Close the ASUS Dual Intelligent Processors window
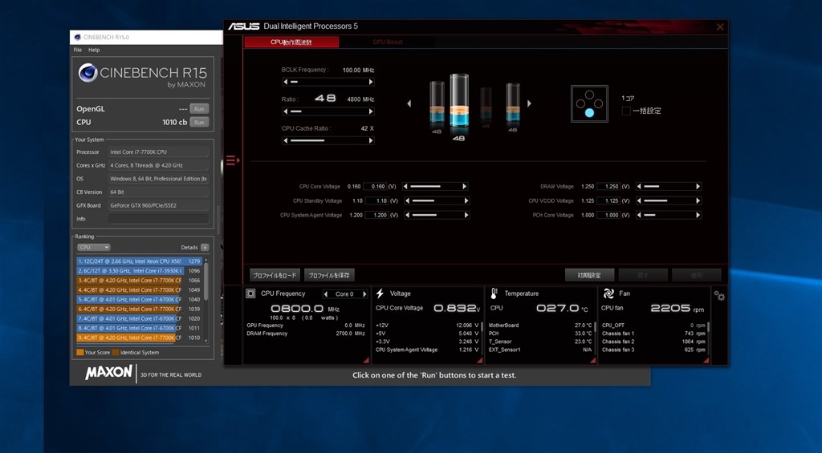 (720, 26)
